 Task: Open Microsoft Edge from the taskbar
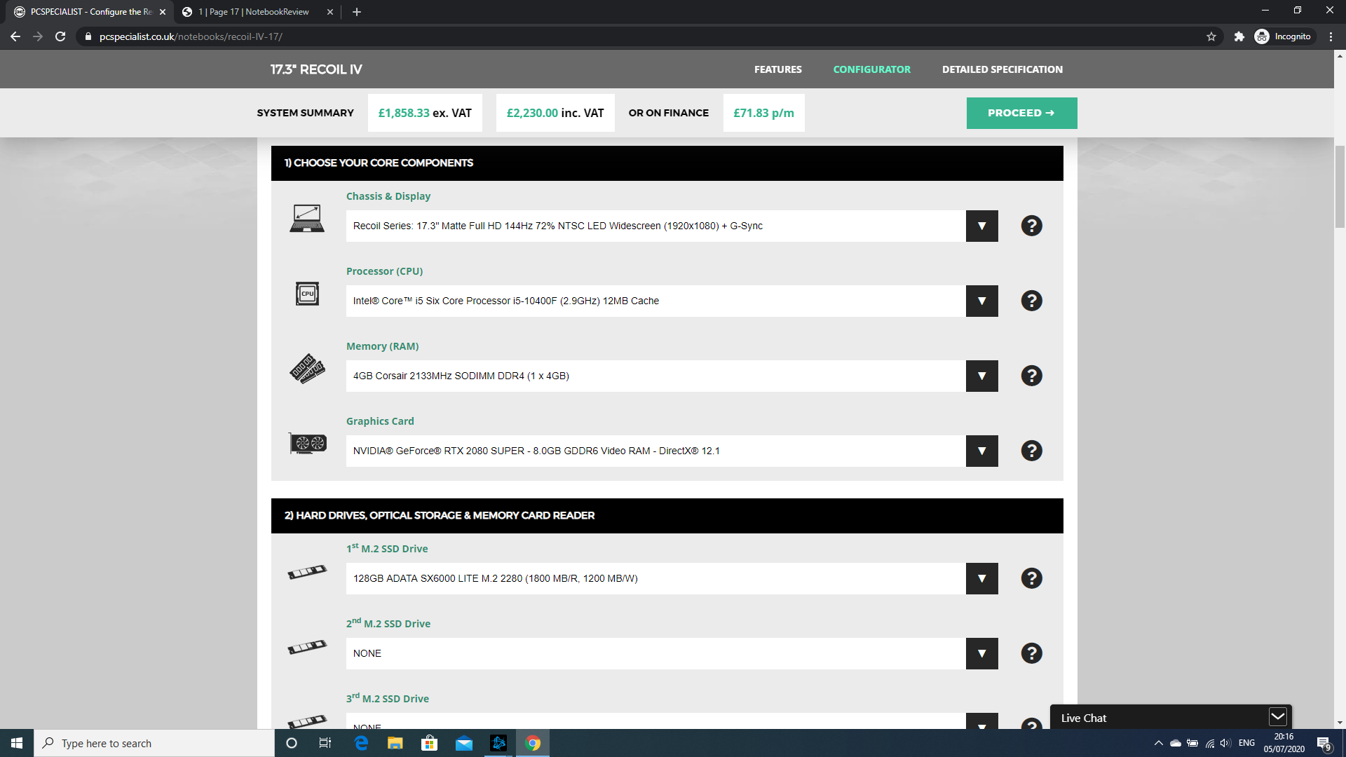pyautogui.click(x=361, y=743)
